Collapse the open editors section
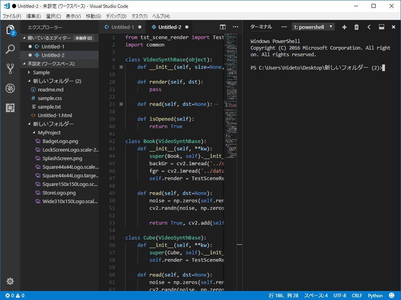Viewport: 401px width, 300px height. click(24, 38)
